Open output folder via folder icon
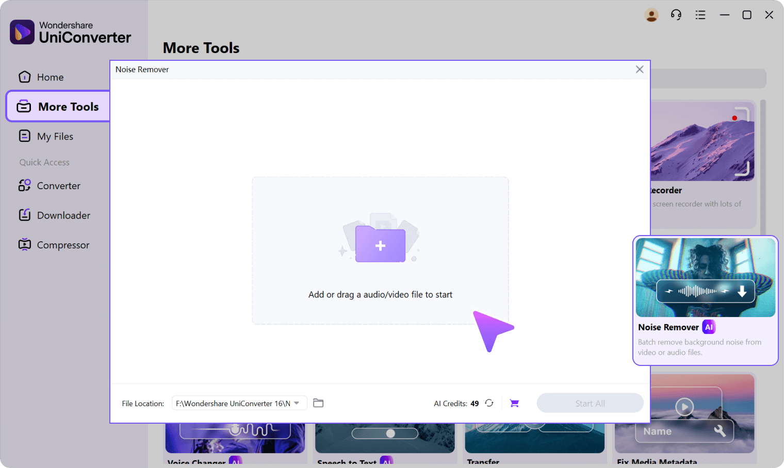784x468 pixels. pyautogui.click(x=318, y=403)
